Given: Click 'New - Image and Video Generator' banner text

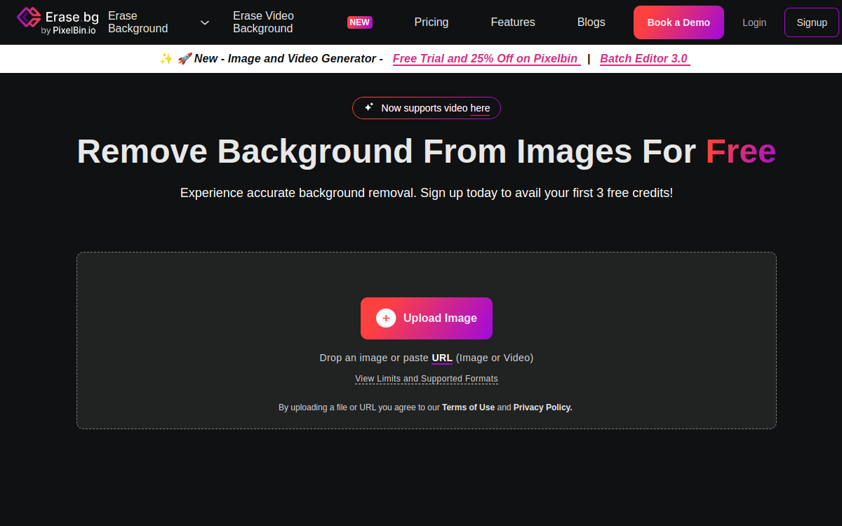Looking at the screenshot, I should point(288,59).
